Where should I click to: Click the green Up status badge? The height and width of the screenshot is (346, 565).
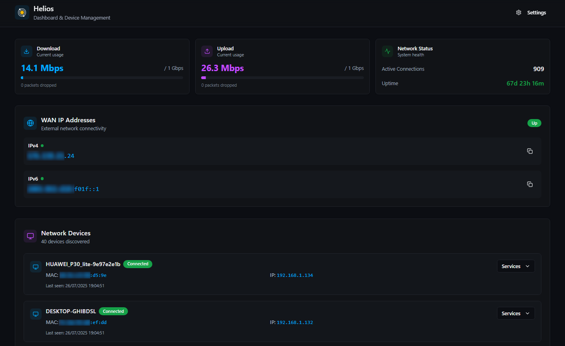pos(534,123)
